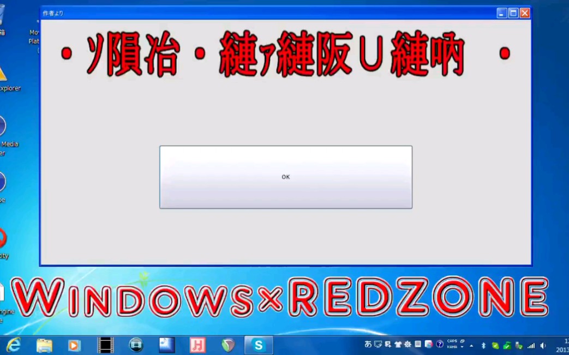
Task: Click the green box checkmark tray icon
Action: (x=507, y=346)
